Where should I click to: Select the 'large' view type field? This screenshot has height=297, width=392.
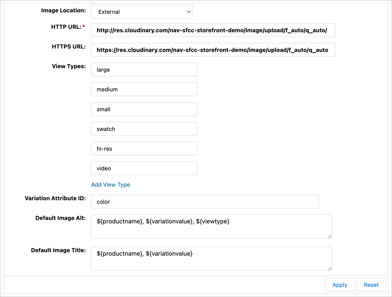pyautogui.click(x=144, y=70)
